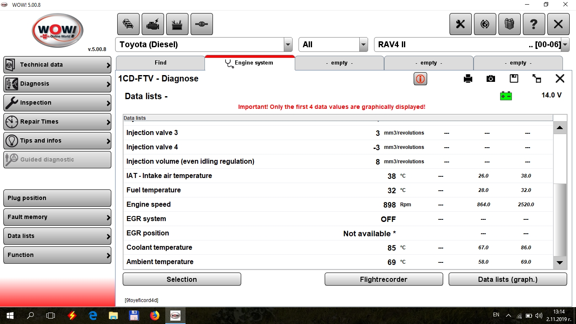The width and height of the screenshot is (576, 324).
Task: Click the data list scrollbar thumb
Action: point(560,220)
